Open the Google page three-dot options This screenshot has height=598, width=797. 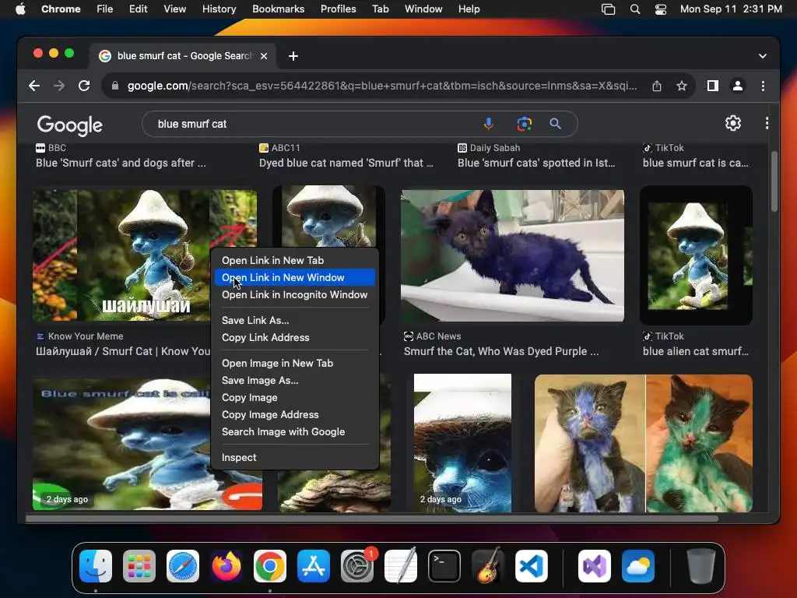click(767, 123)
